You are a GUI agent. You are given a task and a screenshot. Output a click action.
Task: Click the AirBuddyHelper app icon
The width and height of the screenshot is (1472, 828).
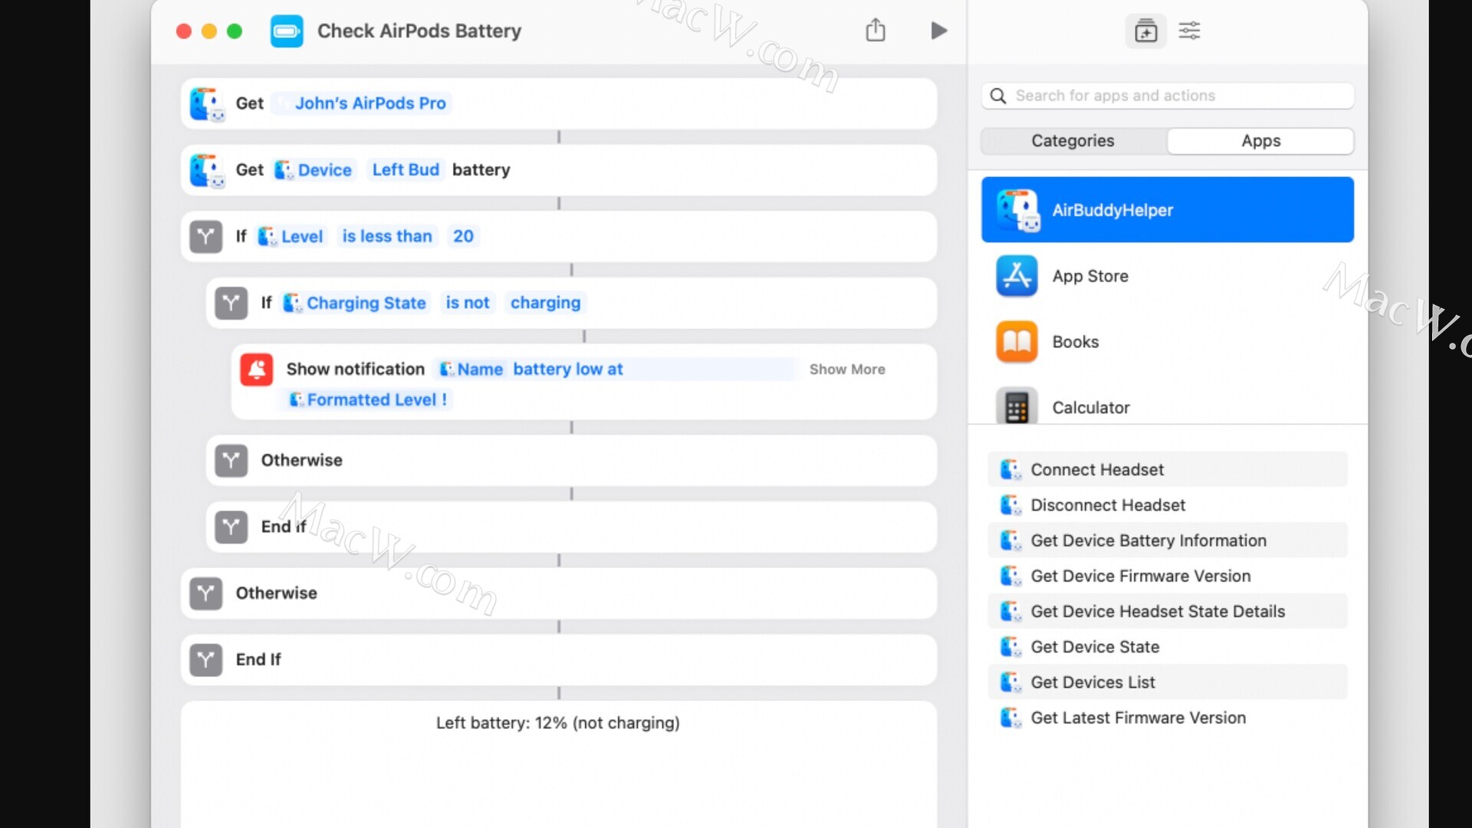1018,210
